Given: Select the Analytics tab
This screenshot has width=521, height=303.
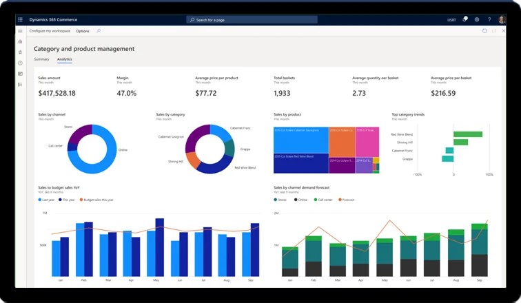Looking at the screenshot, I should [64, 59].
